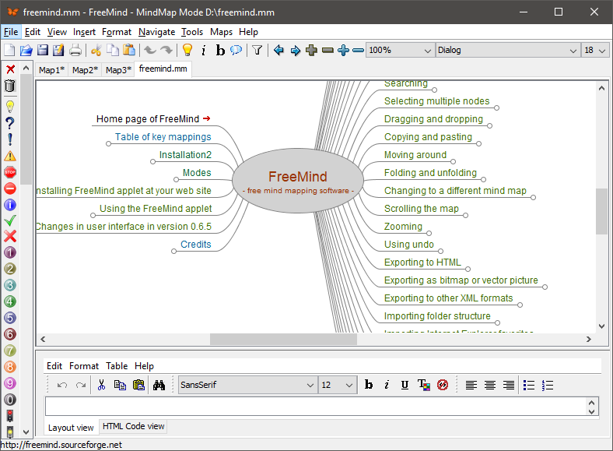Click the olive minus fold icon
Screen dimensions: 613x451
click(x=328, y=50)
